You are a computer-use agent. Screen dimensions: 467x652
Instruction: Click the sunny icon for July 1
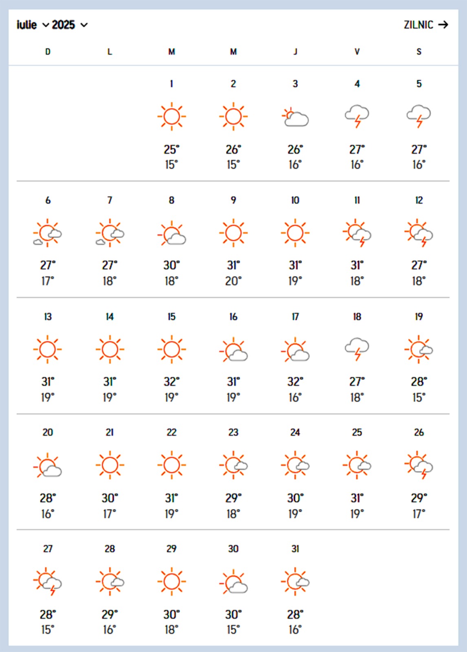click(x=172, y=117)
